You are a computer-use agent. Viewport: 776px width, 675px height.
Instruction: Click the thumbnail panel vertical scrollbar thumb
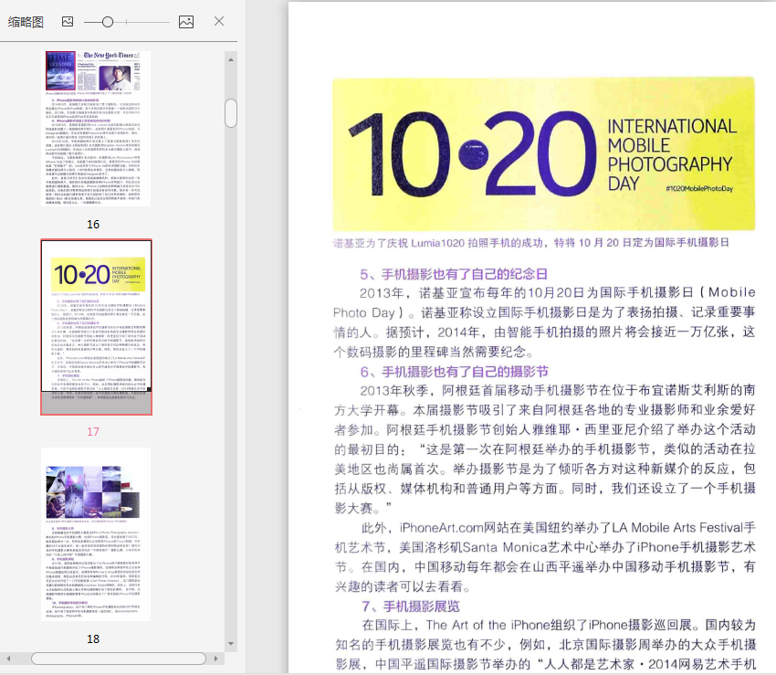coord(231,113)
